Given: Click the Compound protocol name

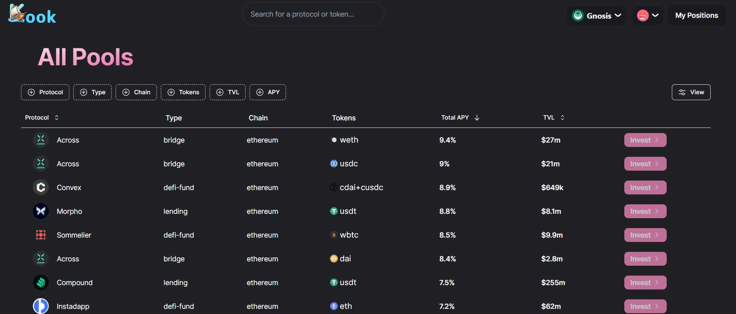Looking at the screenshot, I should tap(74, 283).
